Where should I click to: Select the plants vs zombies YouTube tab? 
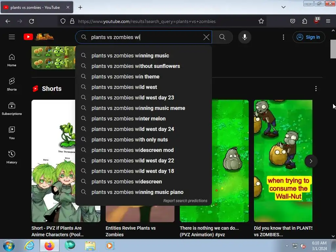click(37, 7)
